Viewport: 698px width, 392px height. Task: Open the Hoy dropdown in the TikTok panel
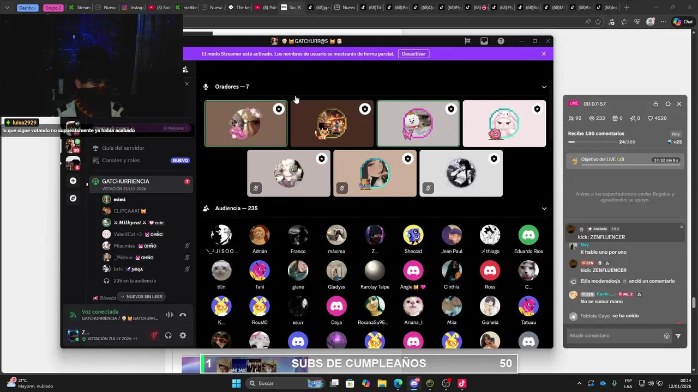click(676, 134)
